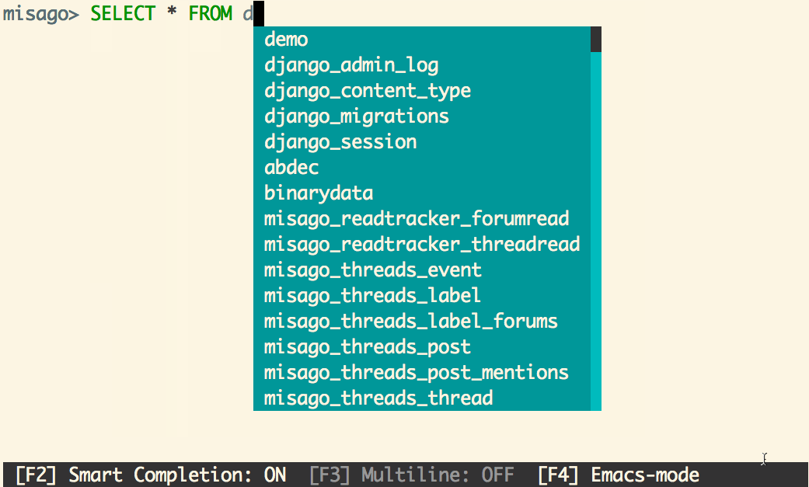Choose django_admin_log from the completion list
The height and width of the screenshot is (487, 809).
pyautogui.click(x=422, y=65)
